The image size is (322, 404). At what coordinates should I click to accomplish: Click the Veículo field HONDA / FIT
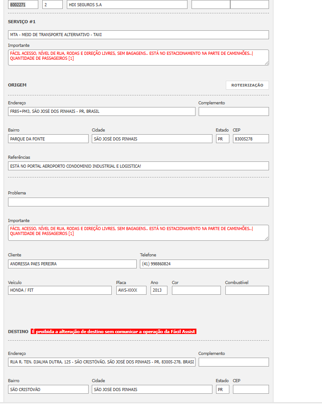click(x=60, y=290)
